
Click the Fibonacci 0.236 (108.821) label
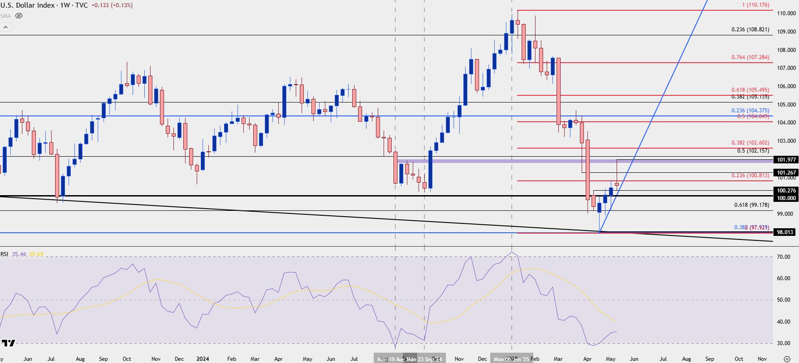tap(750, 30)
